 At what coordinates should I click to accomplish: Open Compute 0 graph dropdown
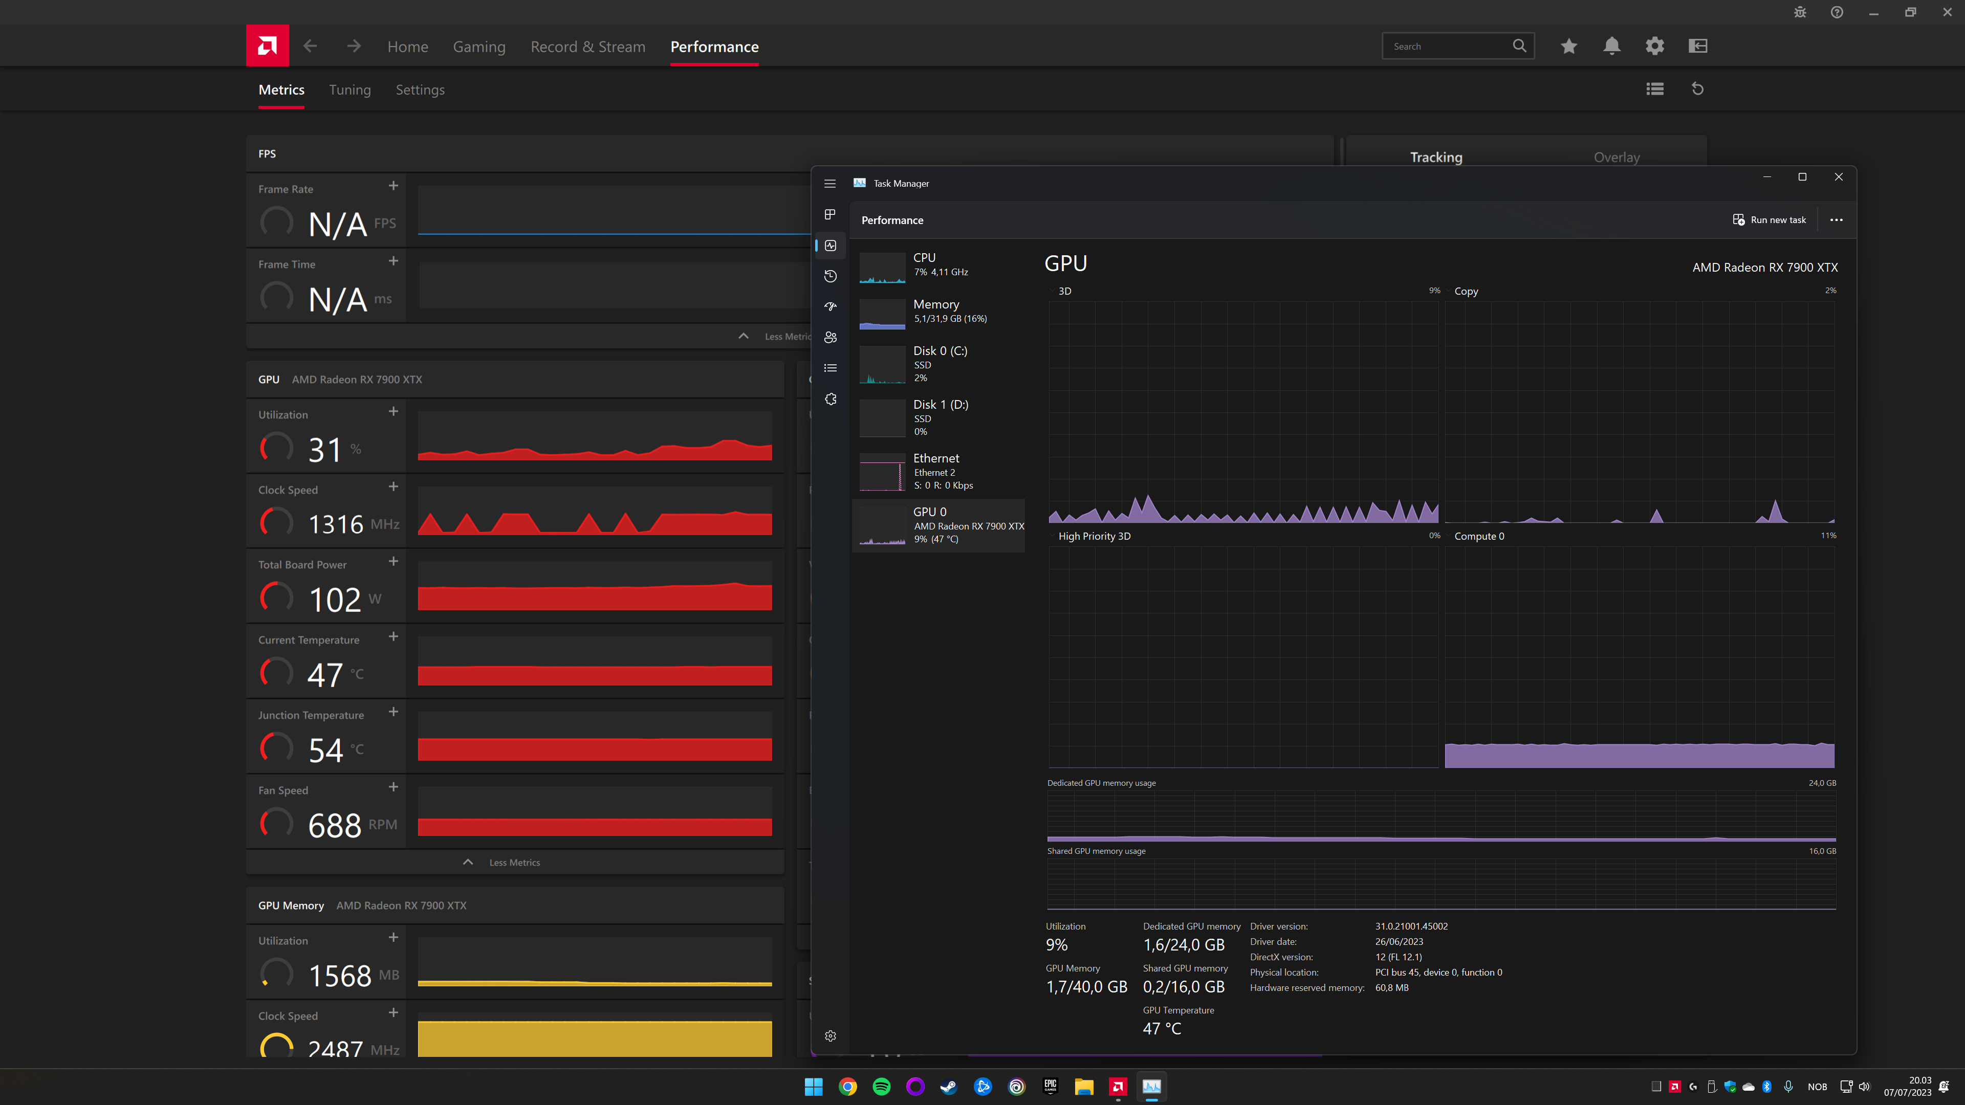coord(1449,536)
